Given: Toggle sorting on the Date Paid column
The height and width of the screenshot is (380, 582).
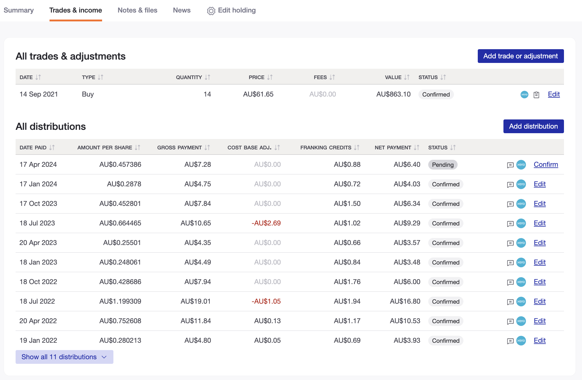Looking at the screenshot, I should [51, 147].
